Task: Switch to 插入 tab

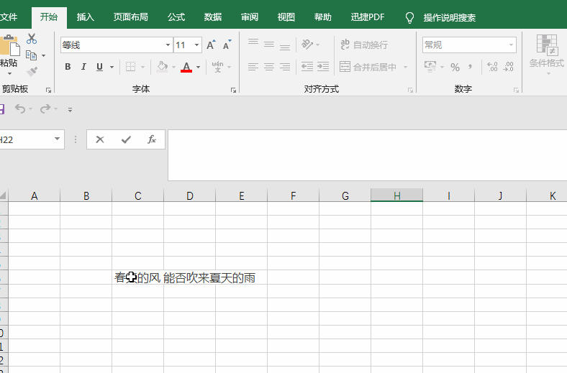Action: (86, 17)
